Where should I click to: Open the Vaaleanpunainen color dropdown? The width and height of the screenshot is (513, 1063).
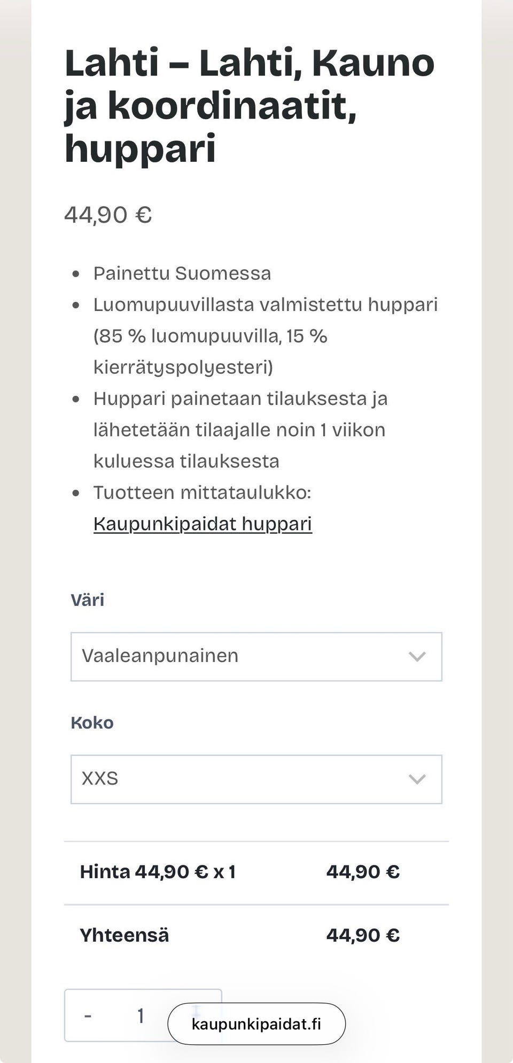(256, 656)
